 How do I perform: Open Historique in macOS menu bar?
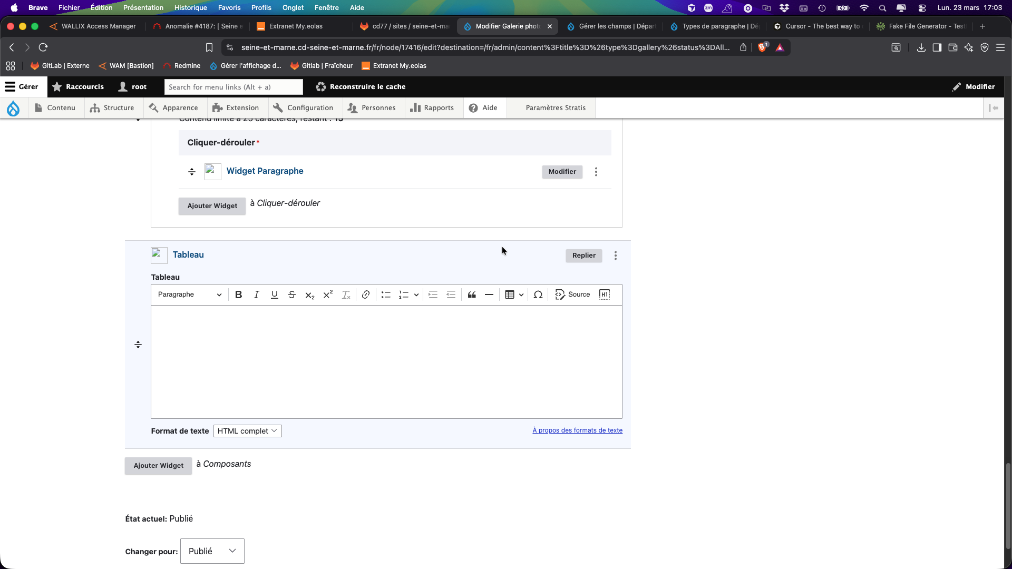[x=190, y=7]
